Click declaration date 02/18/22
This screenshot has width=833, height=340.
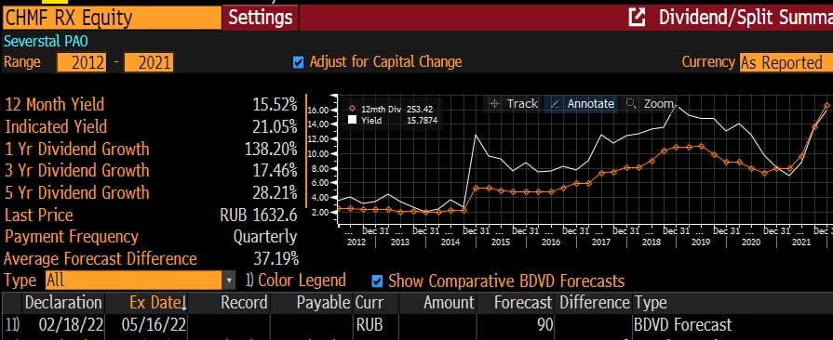(71, 324)
